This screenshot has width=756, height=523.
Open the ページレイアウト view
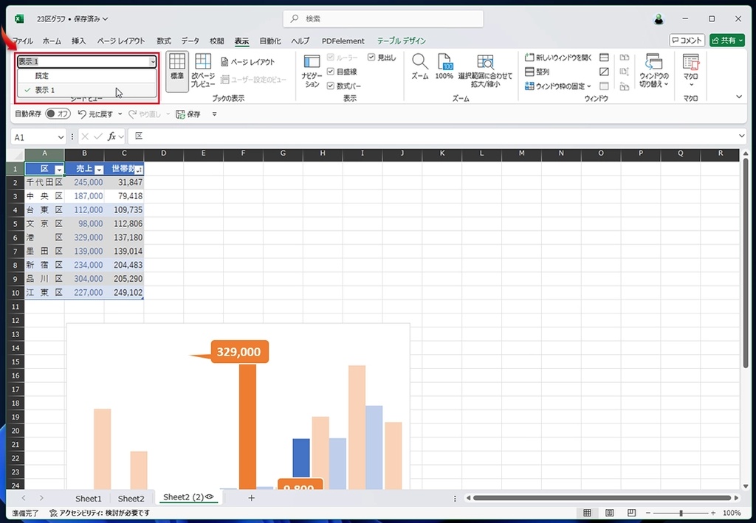248,62
